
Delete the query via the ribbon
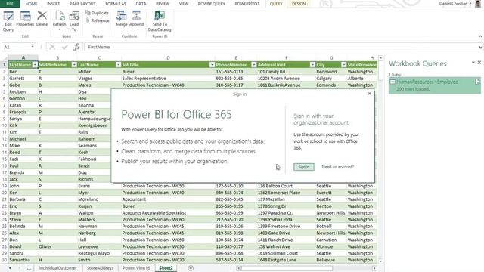pyautogui.click(x=42, y=19)
